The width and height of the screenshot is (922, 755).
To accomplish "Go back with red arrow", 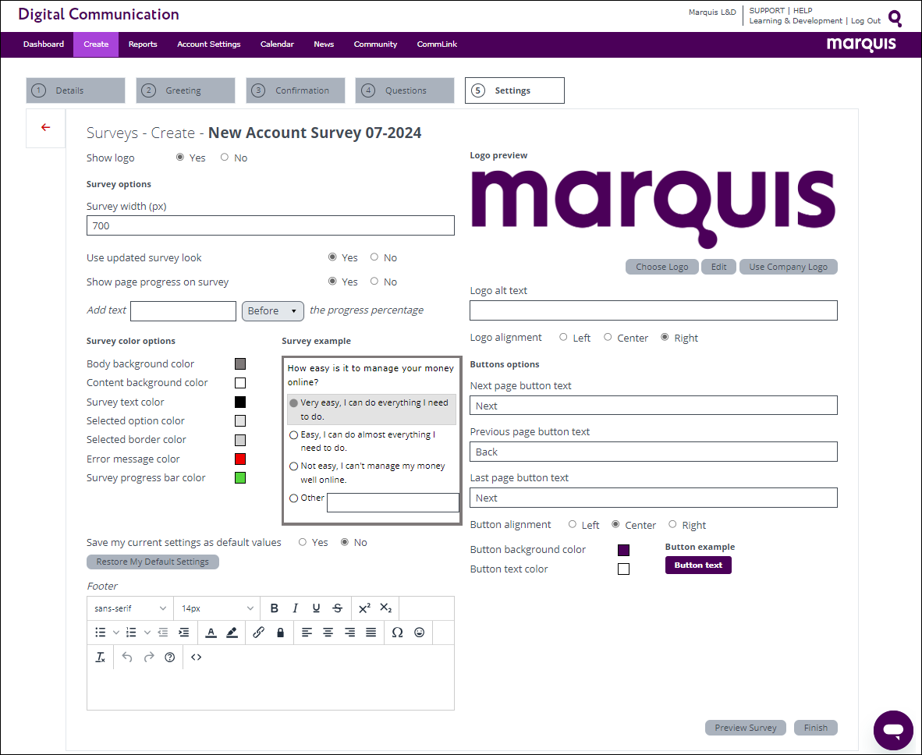I will pos(46,127).
